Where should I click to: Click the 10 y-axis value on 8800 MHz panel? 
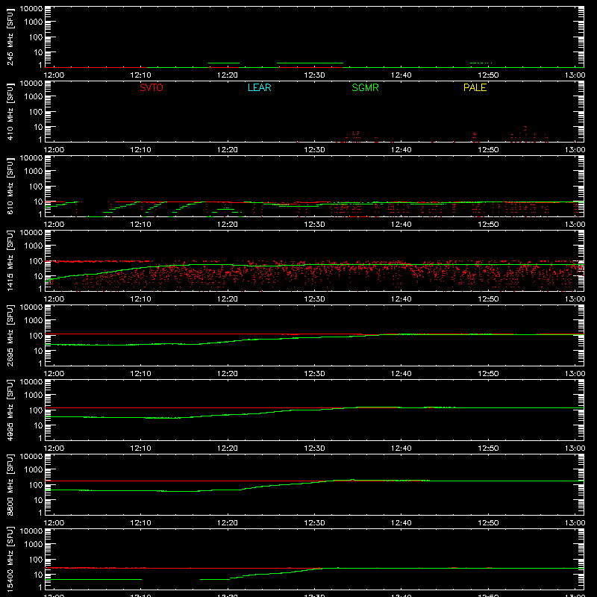(x=38, y=500)
